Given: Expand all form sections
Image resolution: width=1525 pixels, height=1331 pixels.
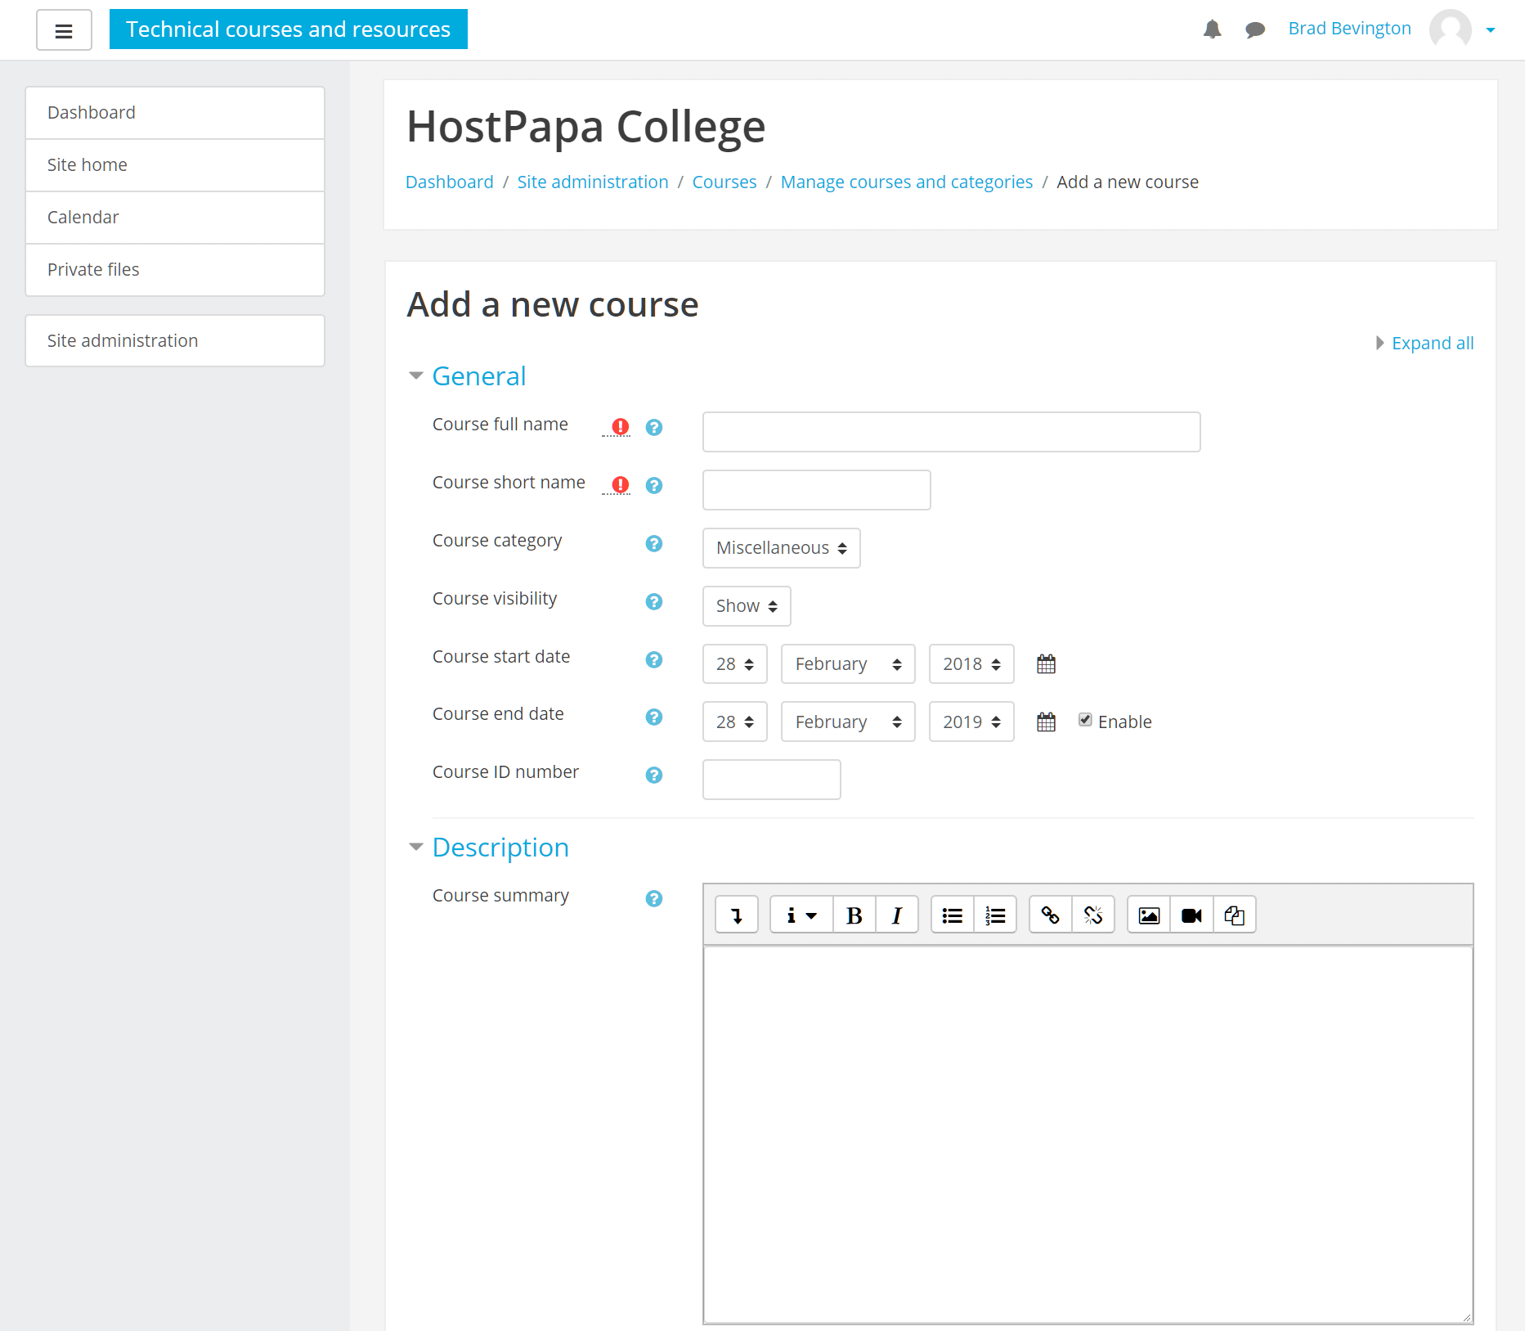Looking at the screenshot, I should pos(1432,344).
